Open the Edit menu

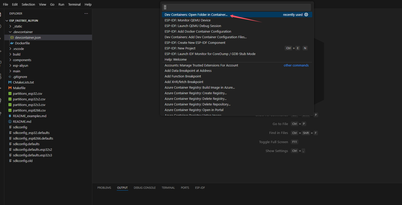(x=15, y=4)
